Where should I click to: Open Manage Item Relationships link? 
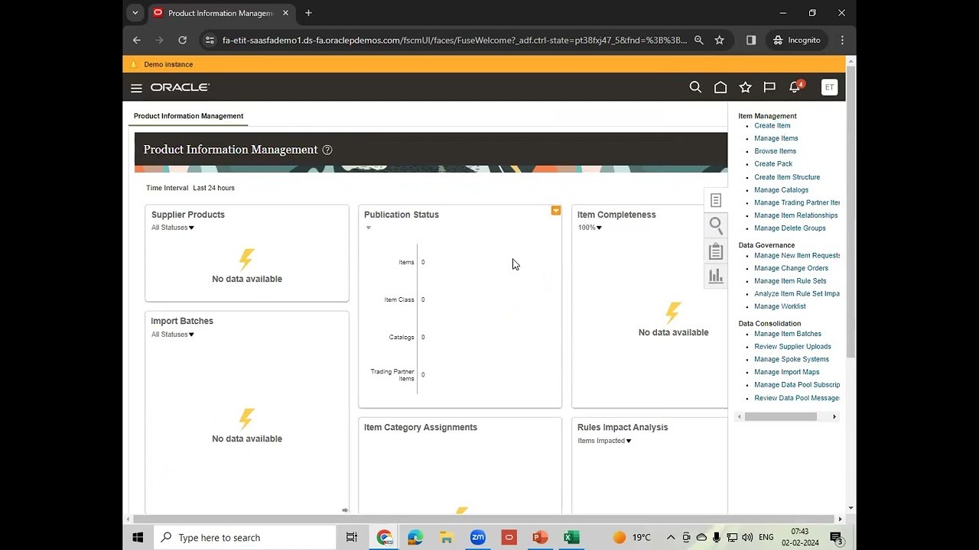796,215
